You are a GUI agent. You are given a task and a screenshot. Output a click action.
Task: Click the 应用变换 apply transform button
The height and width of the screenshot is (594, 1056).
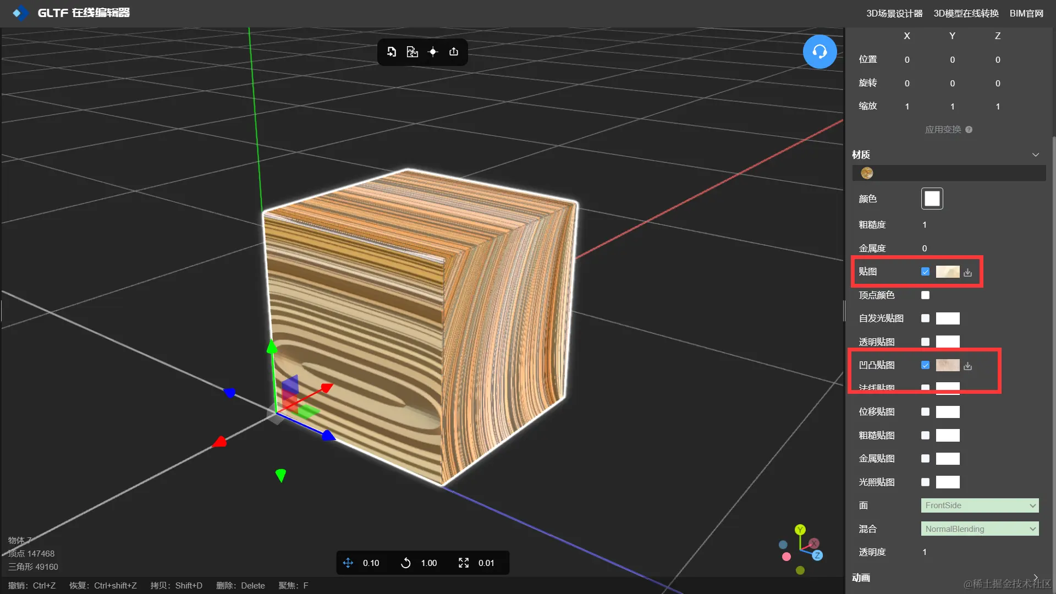pyautogui.click(x=943, y=130)
